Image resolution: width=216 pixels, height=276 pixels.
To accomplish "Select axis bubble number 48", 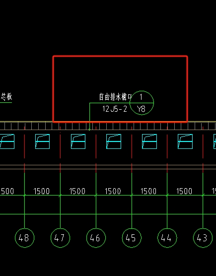I will click(24, 238).
